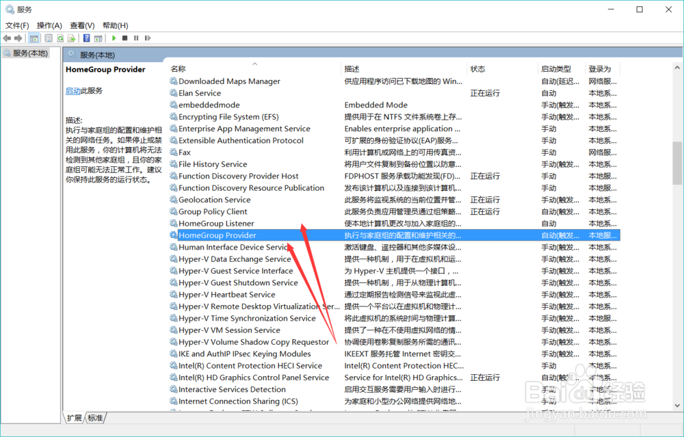This screenshot has width=684, height=437.
Task: Stop the service using black square icon
Action: tap(125, 38)
